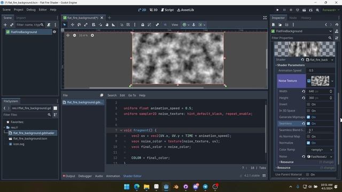Switch to the Script workspace

coord(167,10)
